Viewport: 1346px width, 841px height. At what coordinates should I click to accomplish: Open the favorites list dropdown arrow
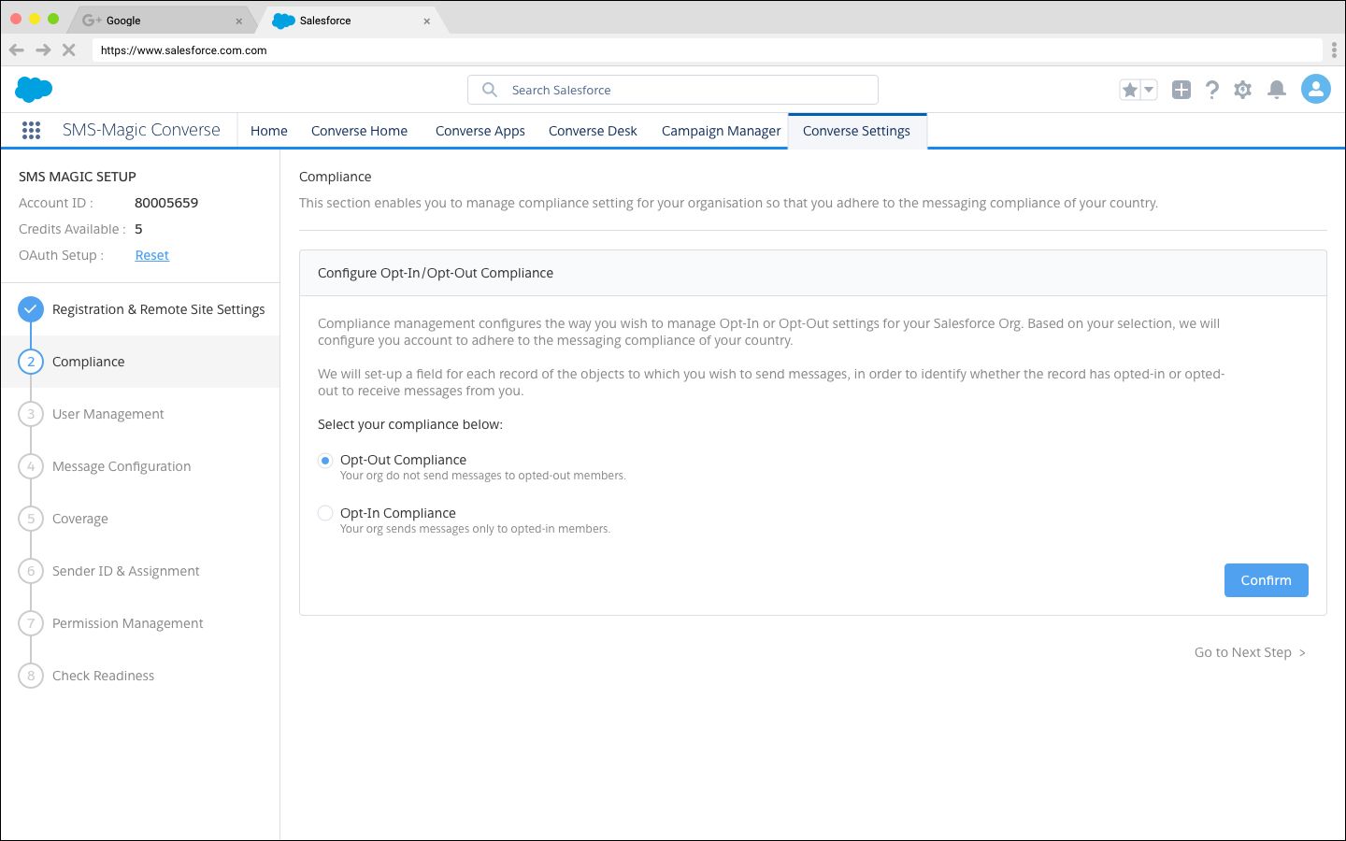pyautogui.click(x=1149, y=90)
